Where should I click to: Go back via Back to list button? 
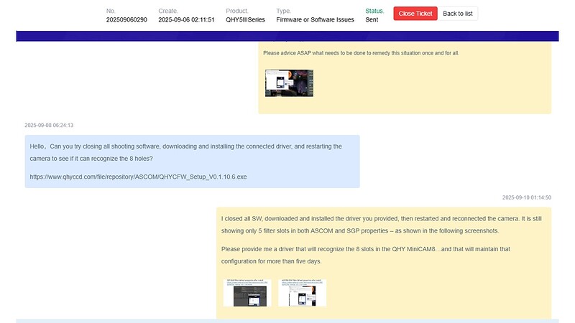[x=458, y=14]
